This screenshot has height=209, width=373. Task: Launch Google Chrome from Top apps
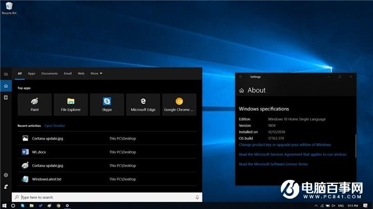coord(179,105)
